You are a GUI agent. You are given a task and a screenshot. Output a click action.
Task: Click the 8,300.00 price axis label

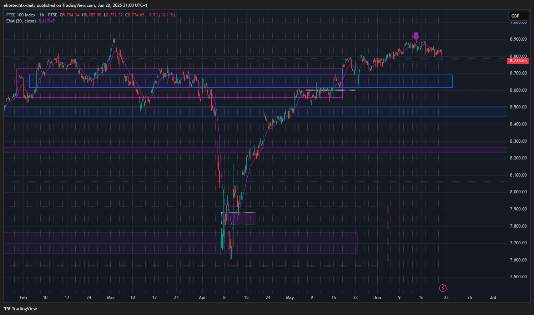(518, 141)
